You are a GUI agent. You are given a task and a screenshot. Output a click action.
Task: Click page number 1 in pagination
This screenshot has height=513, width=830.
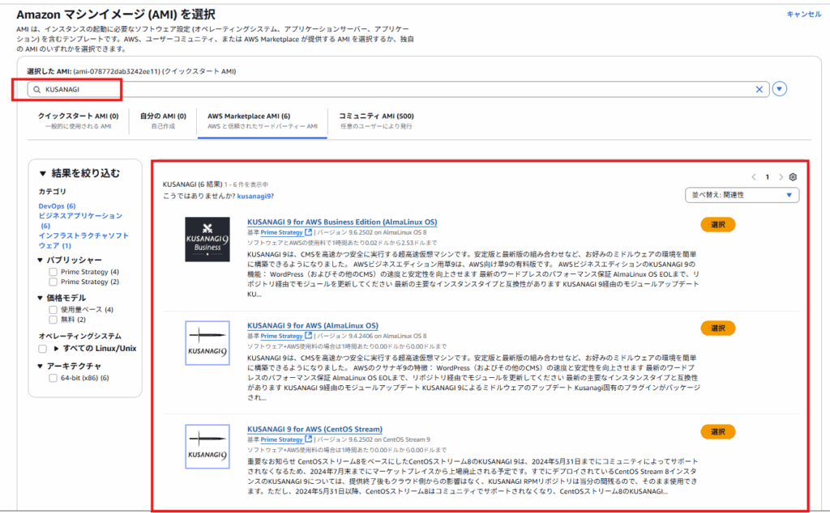(x=767, y=177)
